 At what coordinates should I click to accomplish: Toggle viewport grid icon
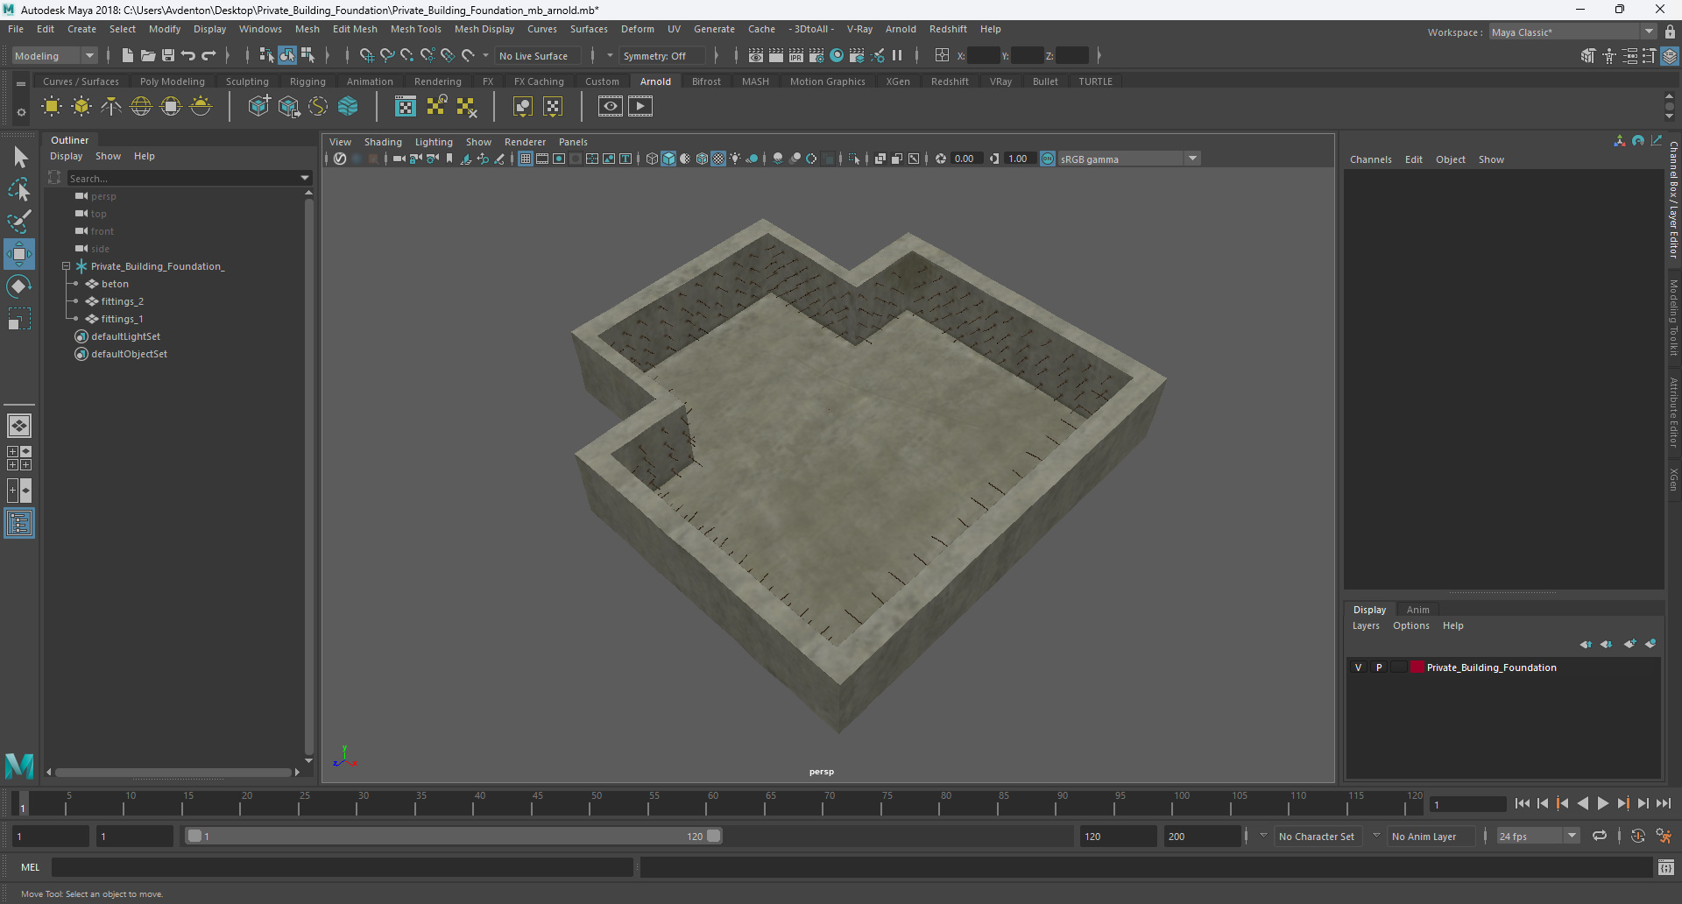pyautogui.click(x=526, y=159)
